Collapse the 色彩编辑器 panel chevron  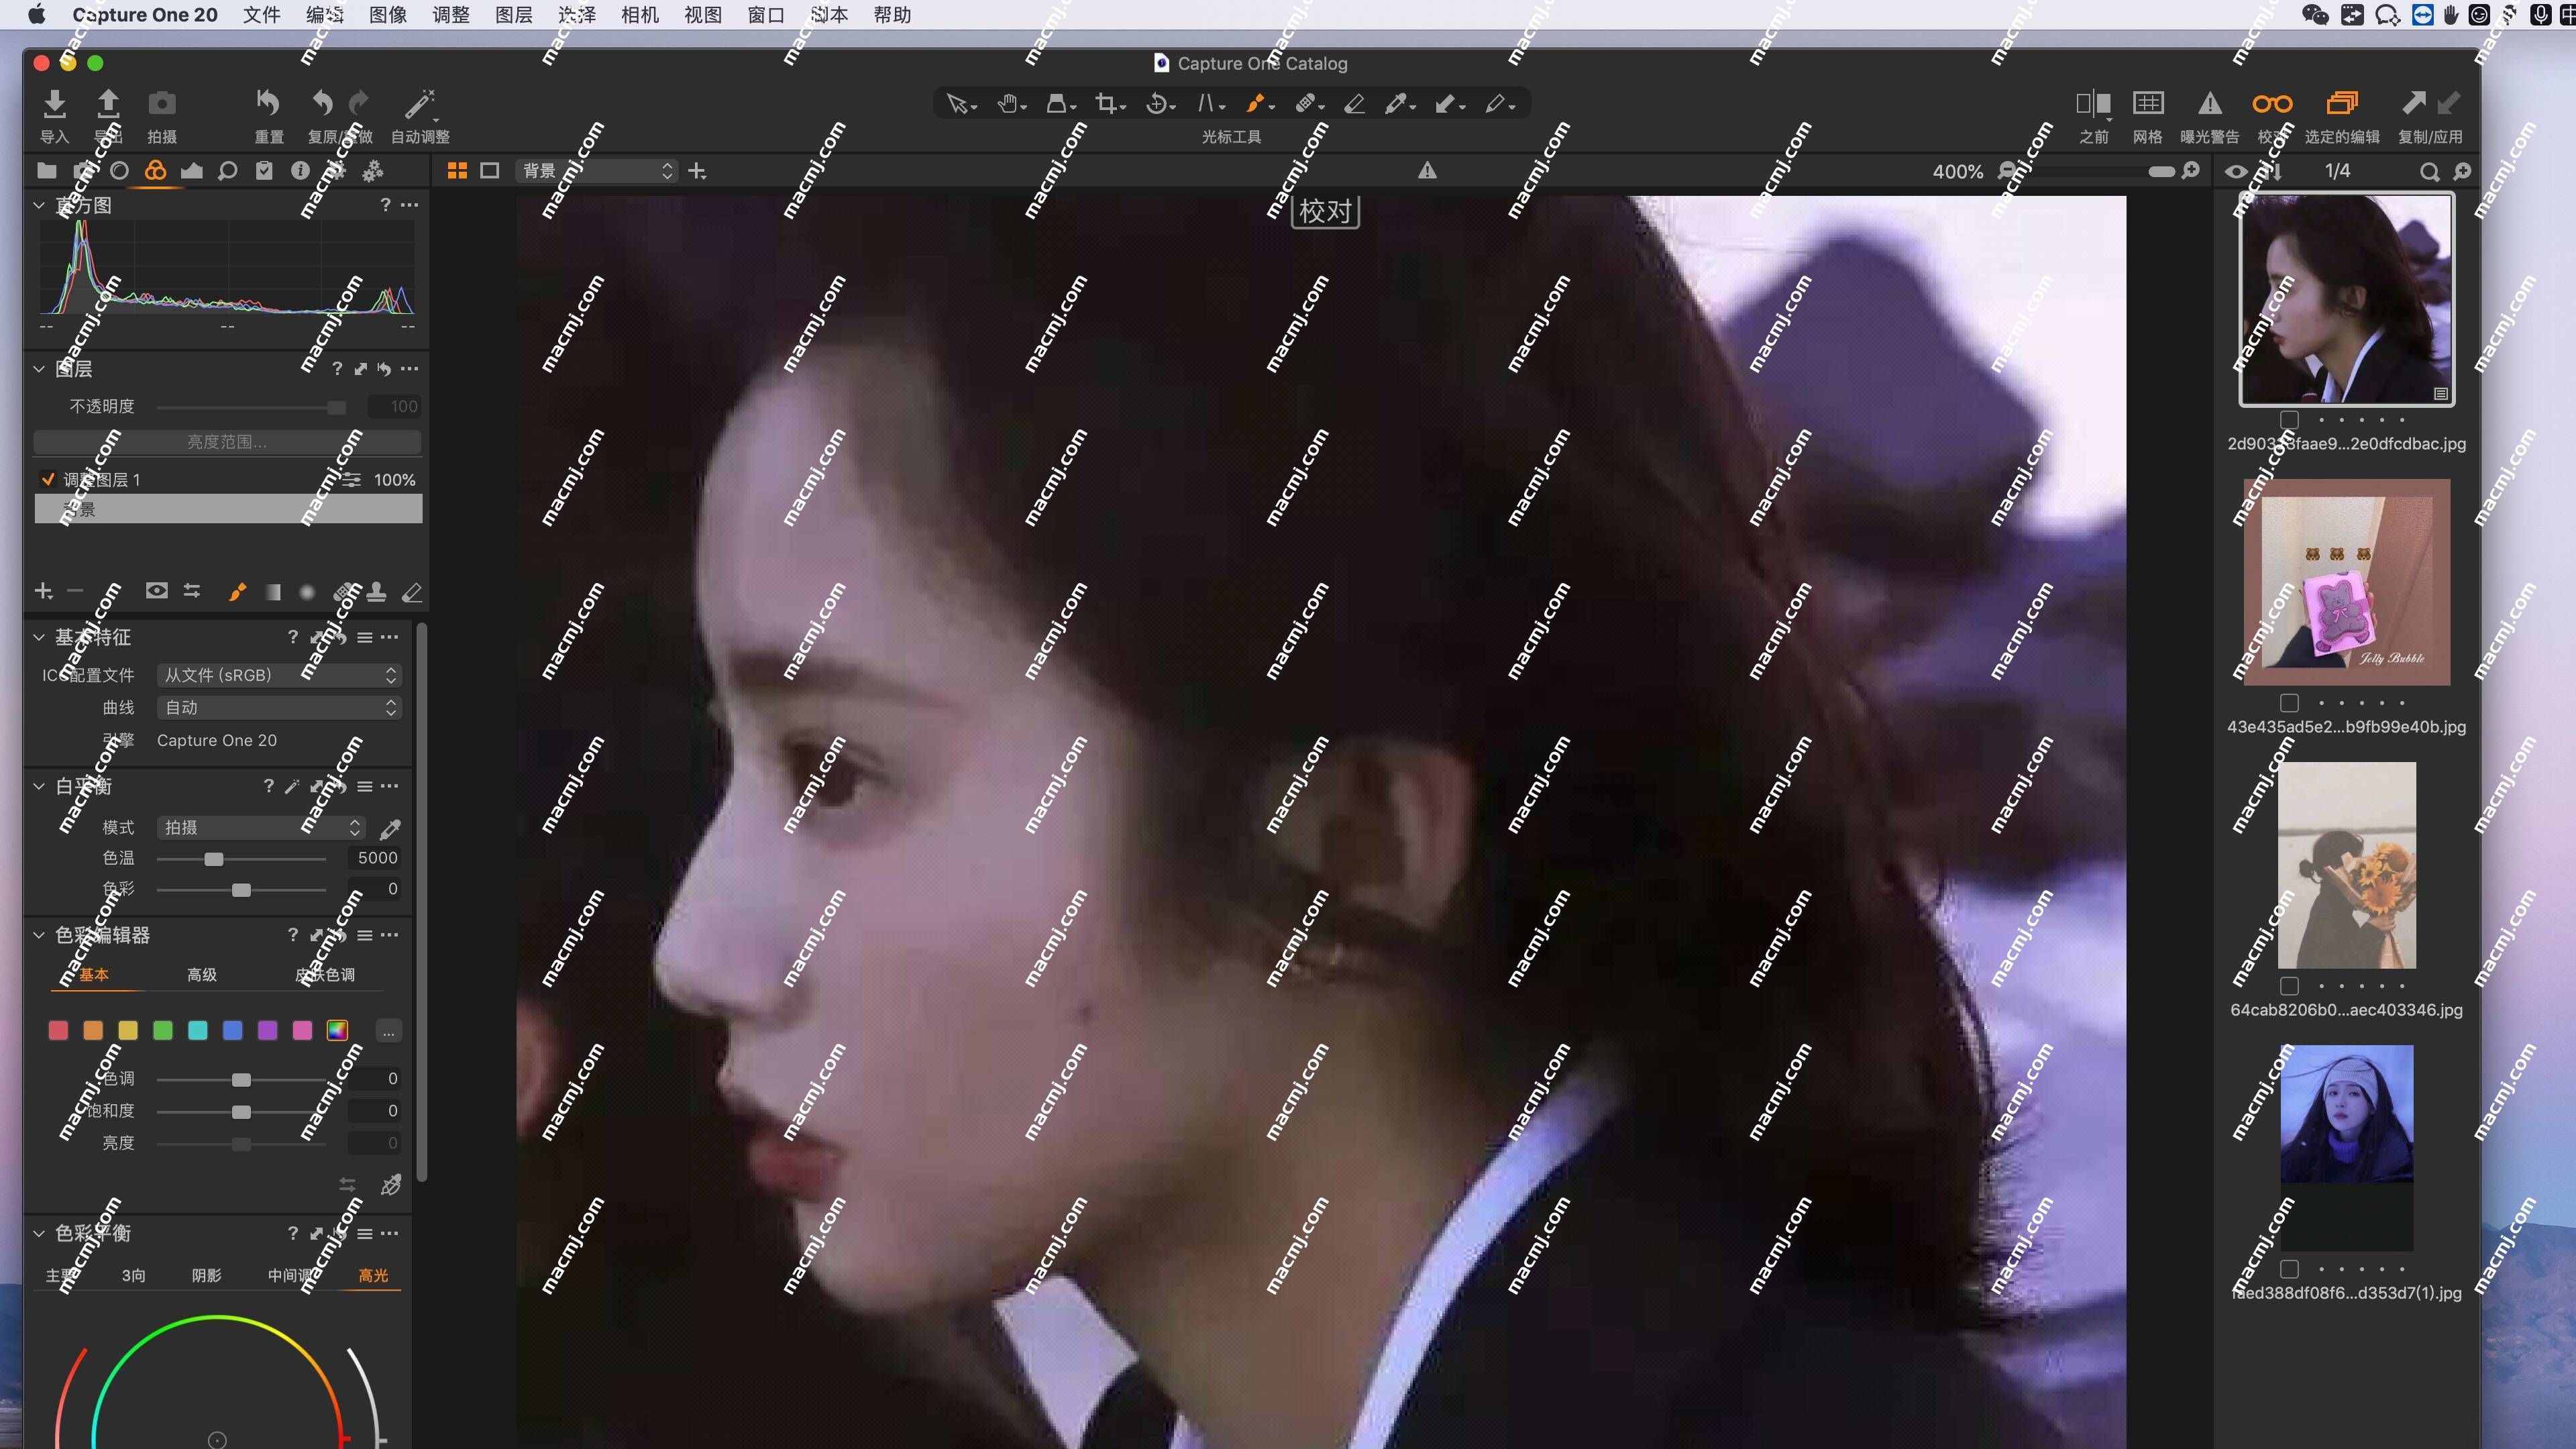pyautogui.click(x=39, y=935)
